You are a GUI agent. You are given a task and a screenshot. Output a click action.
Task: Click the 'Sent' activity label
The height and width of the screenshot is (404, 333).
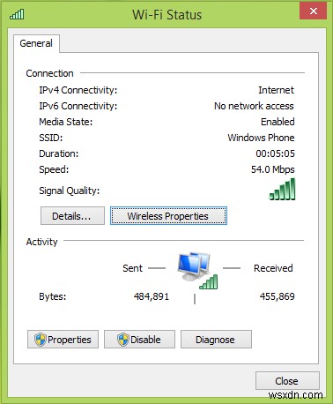(x=132, y=268)
